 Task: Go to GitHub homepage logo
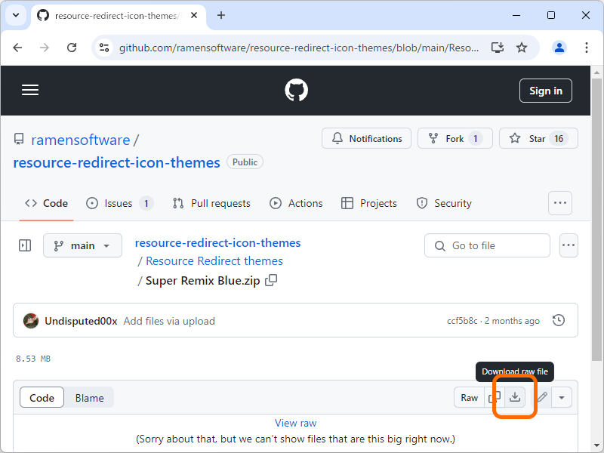[297, 91]
